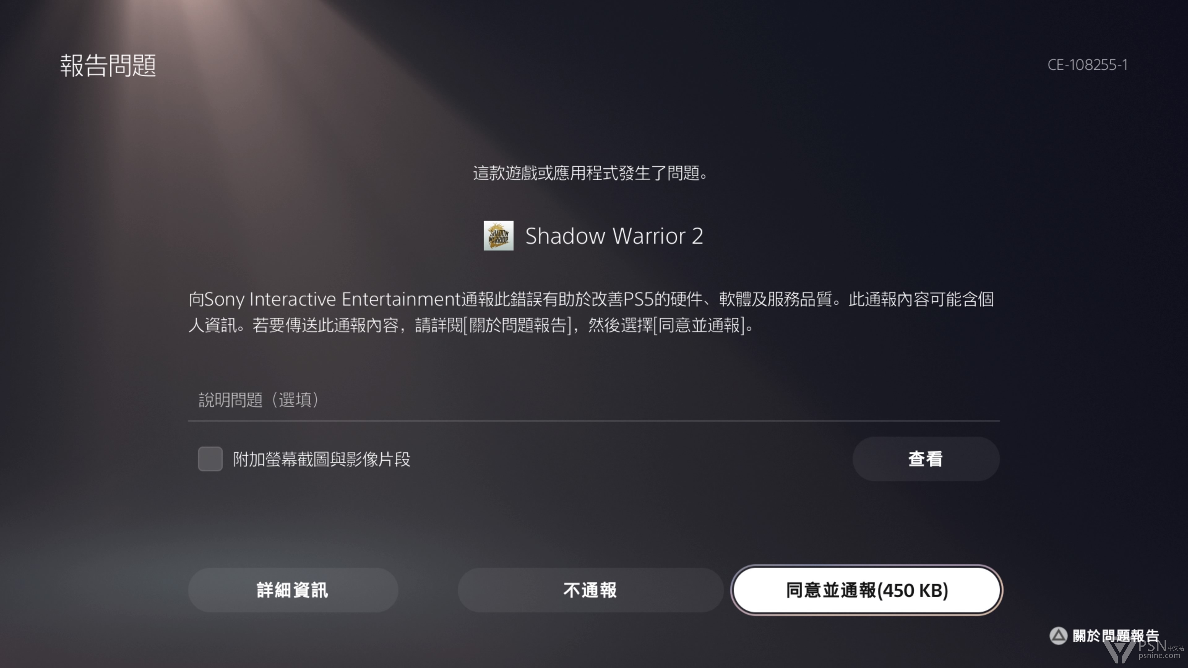Click the 附加螢幕截圖與影像片段 label text

click(321, 459)
